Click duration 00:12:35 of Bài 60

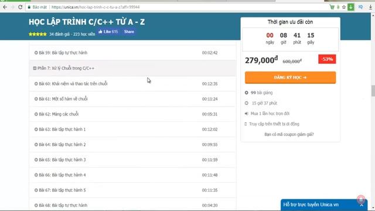210,84
